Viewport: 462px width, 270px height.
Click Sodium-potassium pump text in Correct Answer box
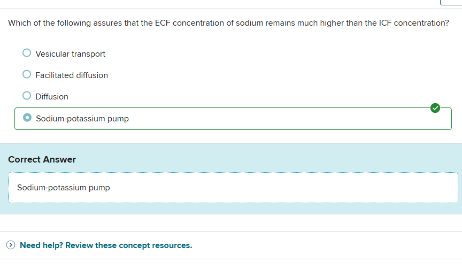(64, 188)
